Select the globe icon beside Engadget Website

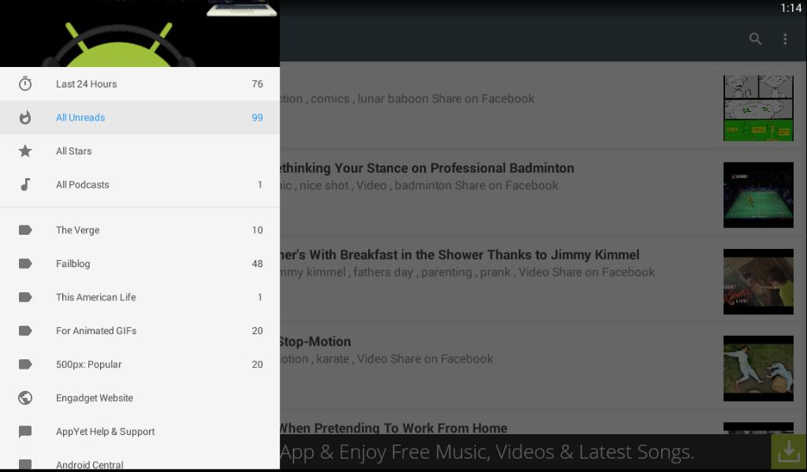tap(26, 398)
